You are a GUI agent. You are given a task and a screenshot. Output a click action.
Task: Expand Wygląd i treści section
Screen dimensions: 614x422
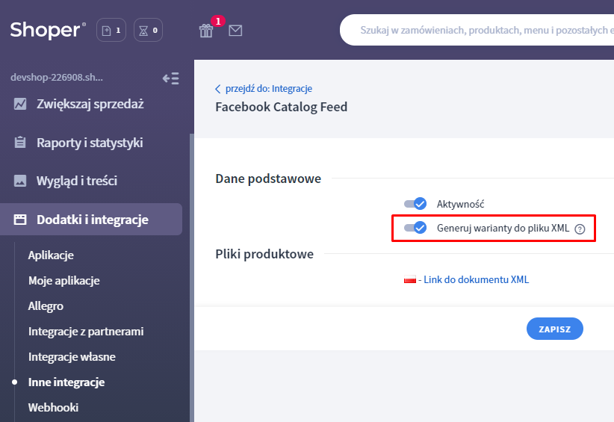coord(77,181)
